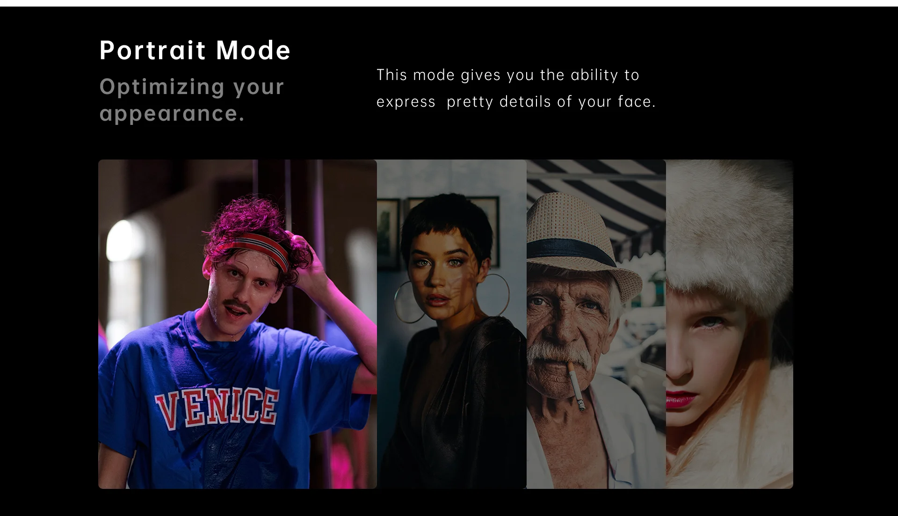
Task: Click the dark band on the straw hat
Action: [571, 252]
